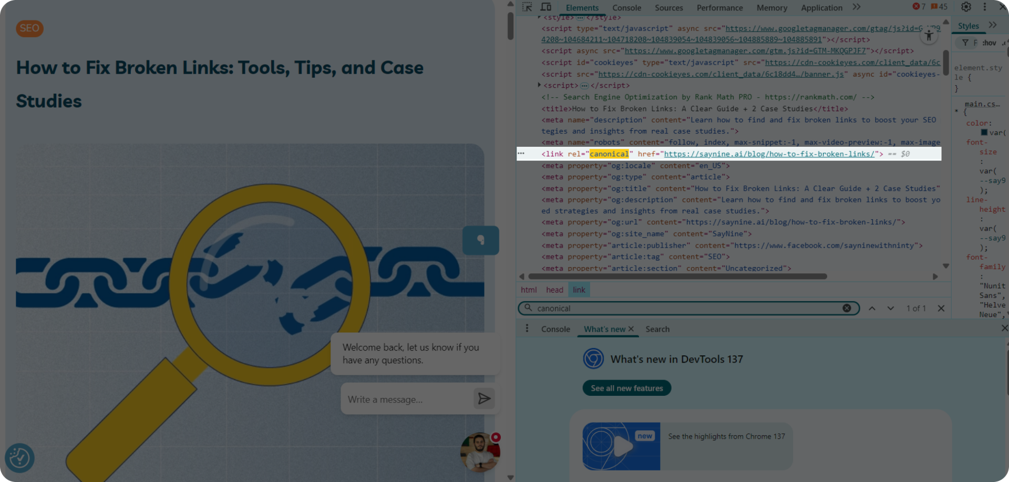Click the Welcome back chat bubble
This screenshot has height=482, width=1009.
pyautogui.click(x=415, y=354)
